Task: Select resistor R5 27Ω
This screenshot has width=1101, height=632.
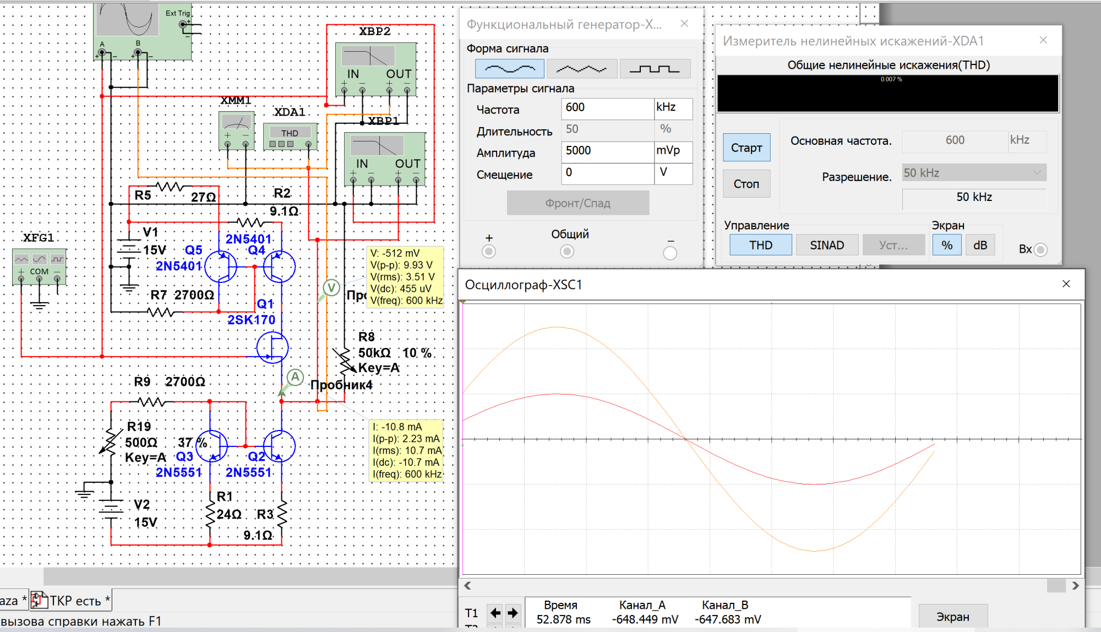Action: (x=170, y=187)
